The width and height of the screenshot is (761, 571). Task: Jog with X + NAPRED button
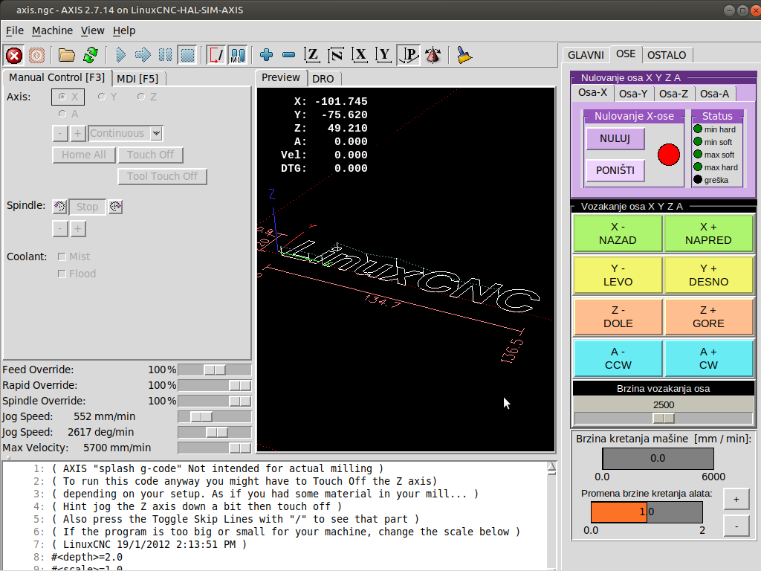pyautogui.click(x=708, y=233)
